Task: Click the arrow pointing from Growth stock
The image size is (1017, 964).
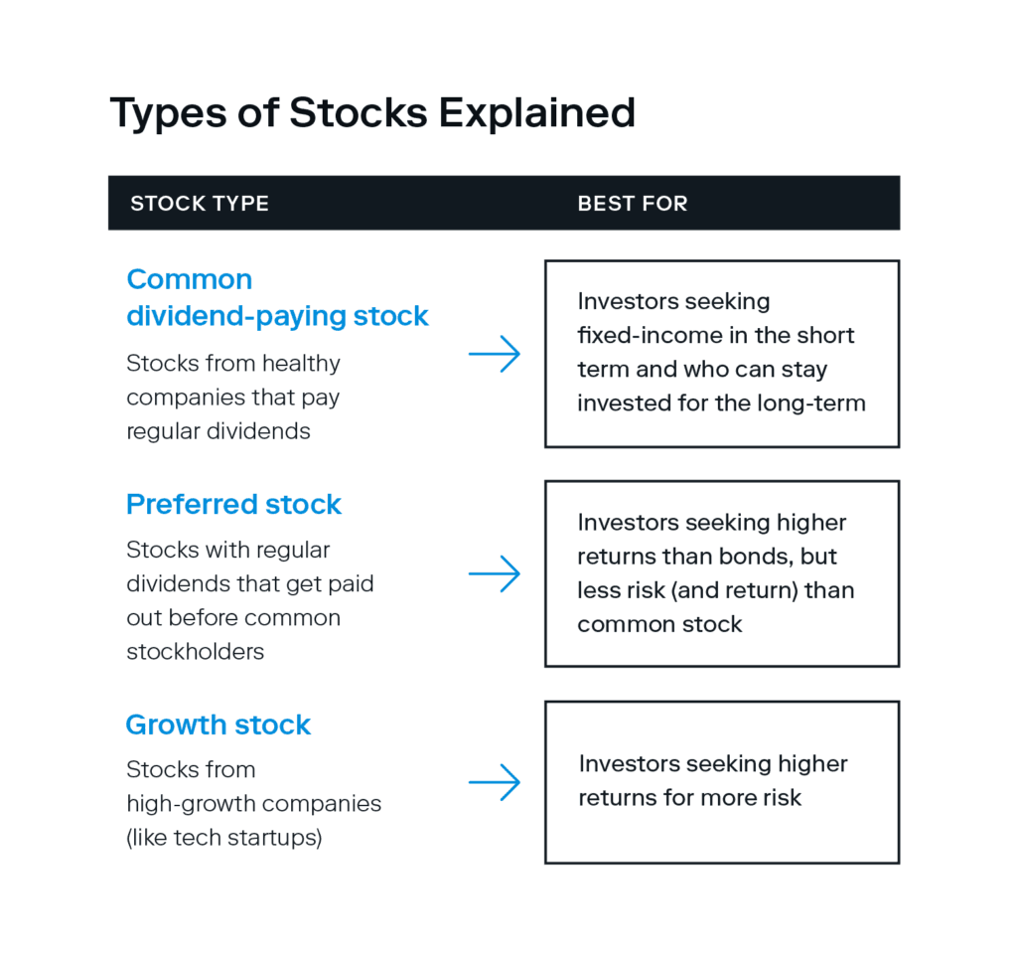Action: pos(495,782)
